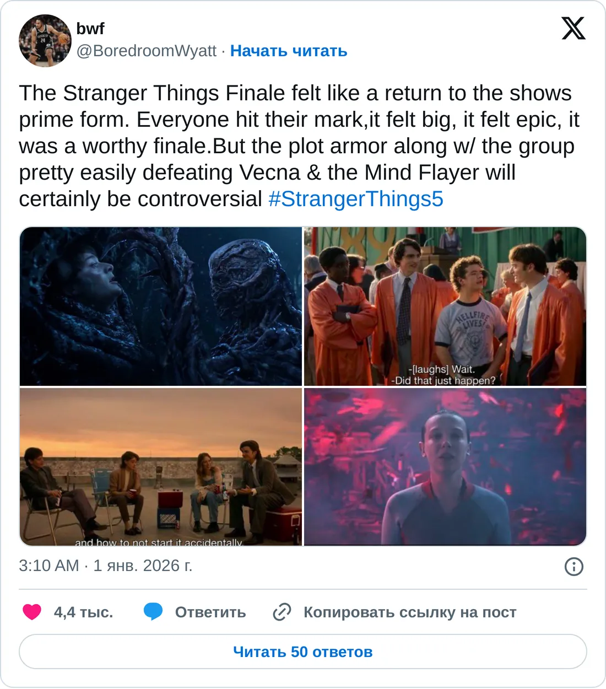
Task: Open the #StrangerThings5 hashtag
Action: click(356, 199)
